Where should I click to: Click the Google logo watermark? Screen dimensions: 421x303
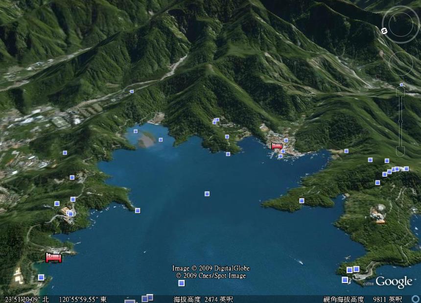[x=394, y=282]
